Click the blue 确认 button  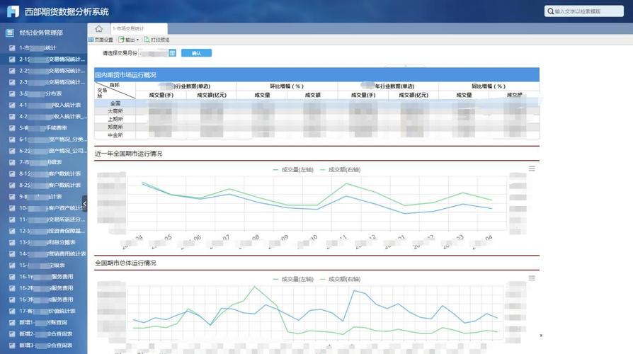(196, 53)
